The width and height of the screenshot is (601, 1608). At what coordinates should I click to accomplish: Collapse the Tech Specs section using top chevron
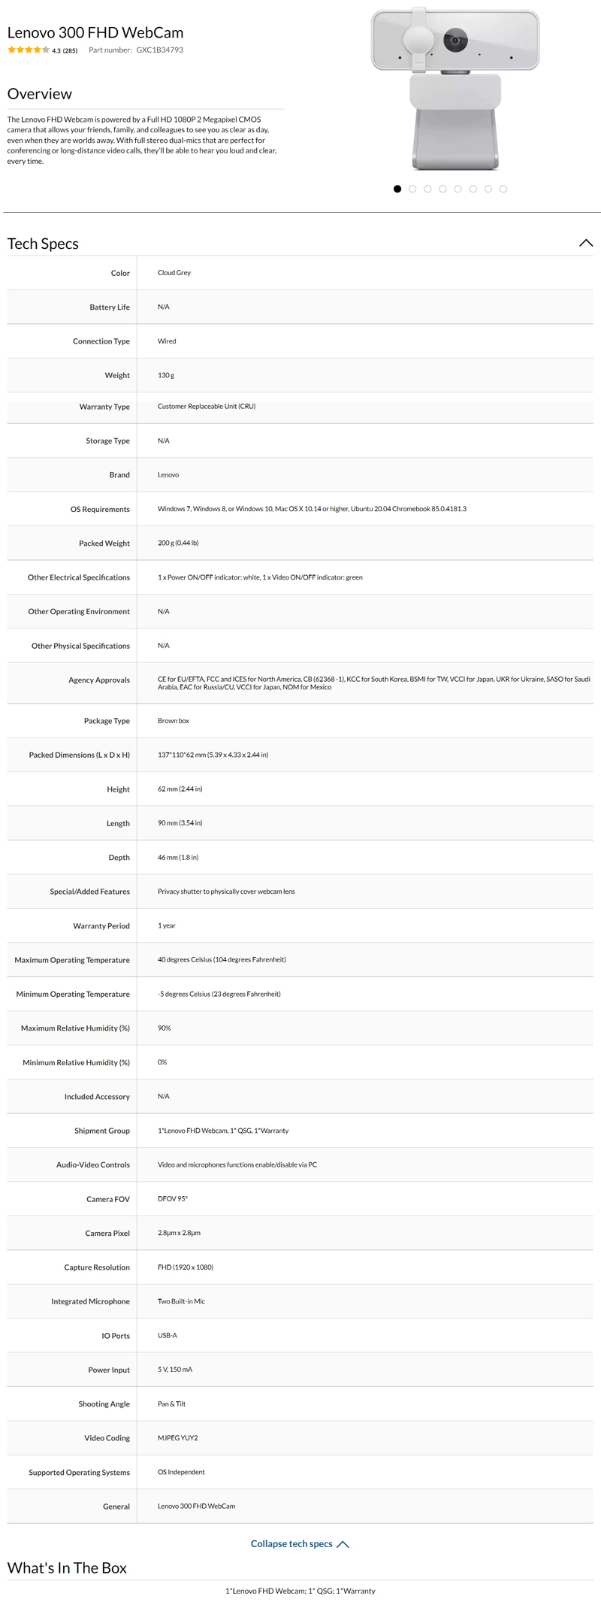point(586,243)
